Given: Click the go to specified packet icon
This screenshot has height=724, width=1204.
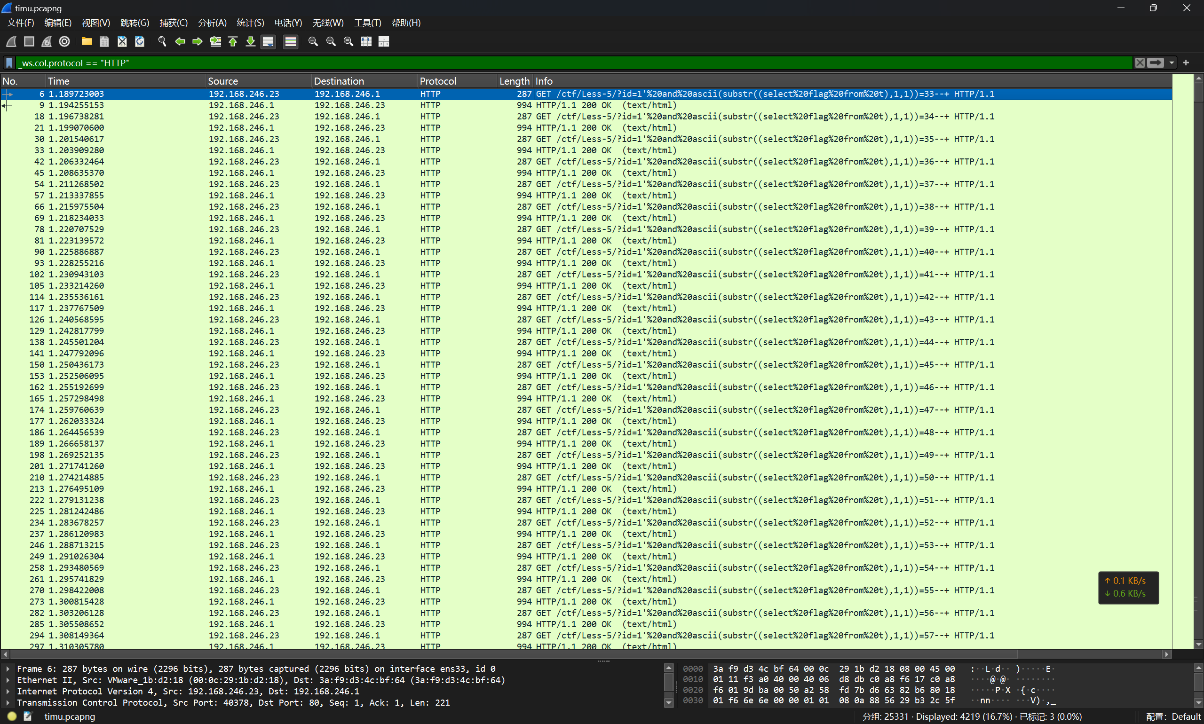Looking at the screenshot, I should 215,41.
